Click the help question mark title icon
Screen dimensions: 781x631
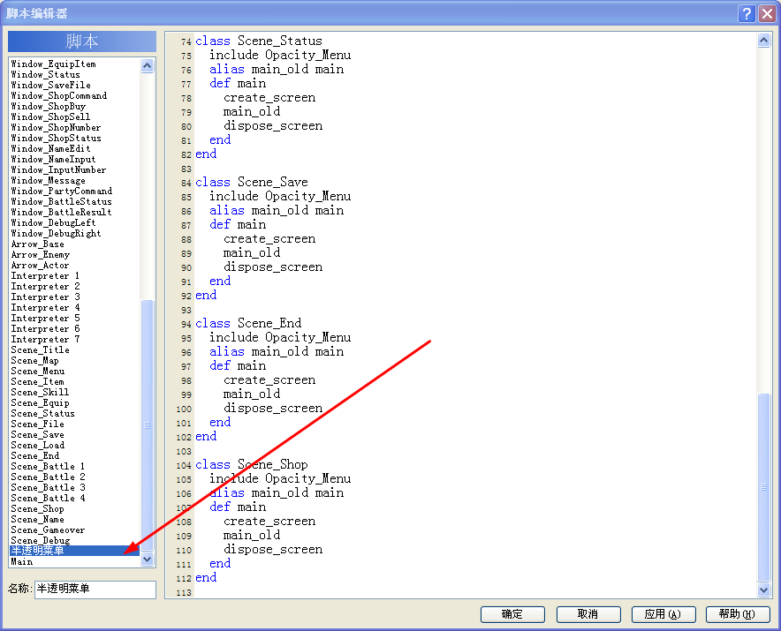747,13
